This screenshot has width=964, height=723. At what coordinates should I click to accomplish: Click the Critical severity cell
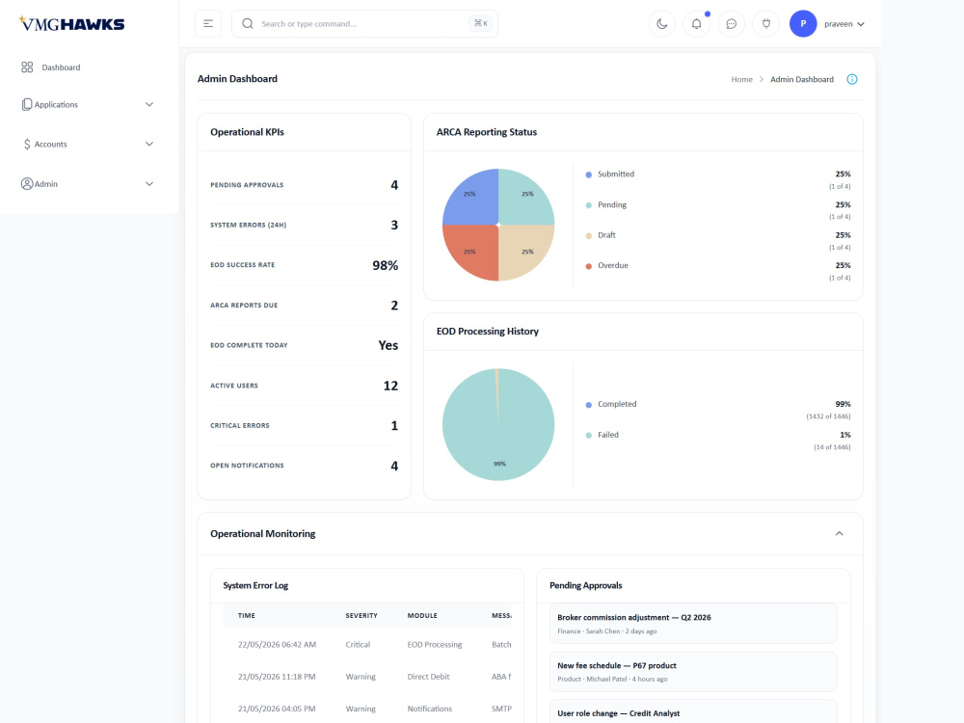point(358,644)
